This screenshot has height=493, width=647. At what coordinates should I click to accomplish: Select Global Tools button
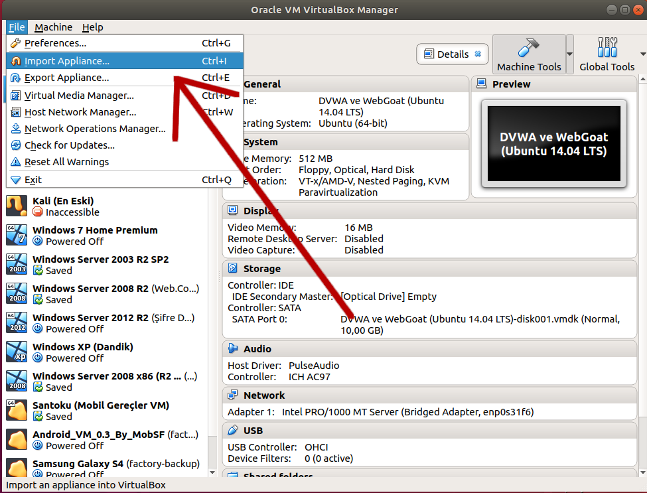[x=607, y=54]
